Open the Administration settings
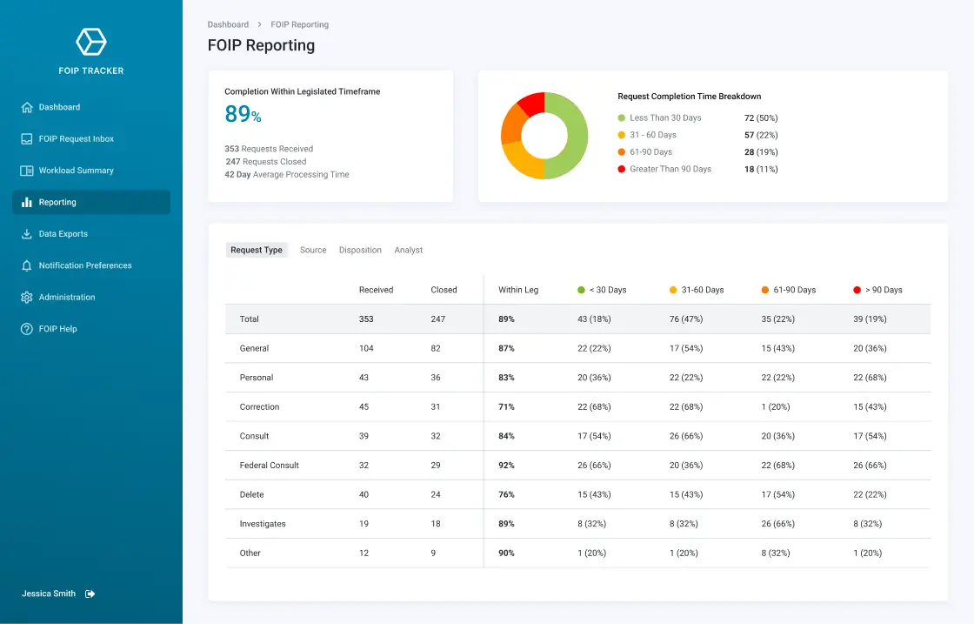Screen dimensions: 974x624 (x=68, y=297)
